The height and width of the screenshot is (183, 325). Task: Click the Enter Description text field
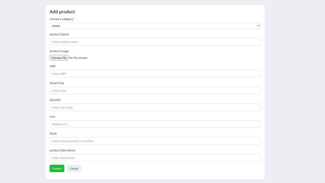coord(155,158)
